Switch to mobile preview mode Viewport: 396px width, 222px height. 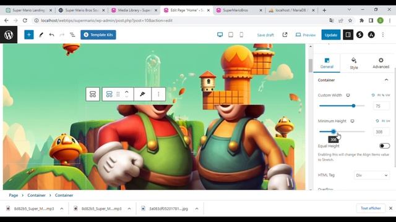coord(241,35)
